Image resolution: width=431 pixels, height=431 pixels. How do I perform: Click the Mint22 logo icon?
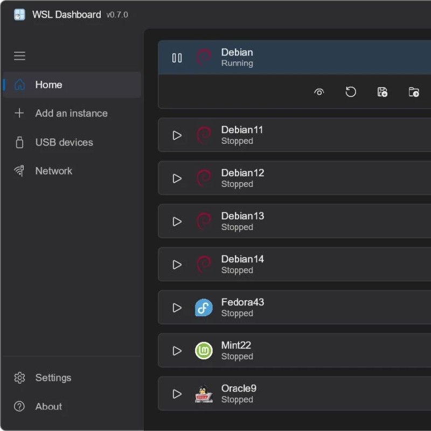pos(204,351)
